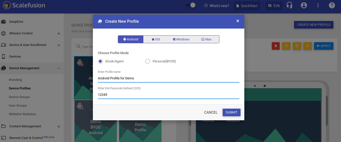Viewport: 341px width, 142px height.
Task: Expand the Mission Control menu
Action: tap(59, 33)
